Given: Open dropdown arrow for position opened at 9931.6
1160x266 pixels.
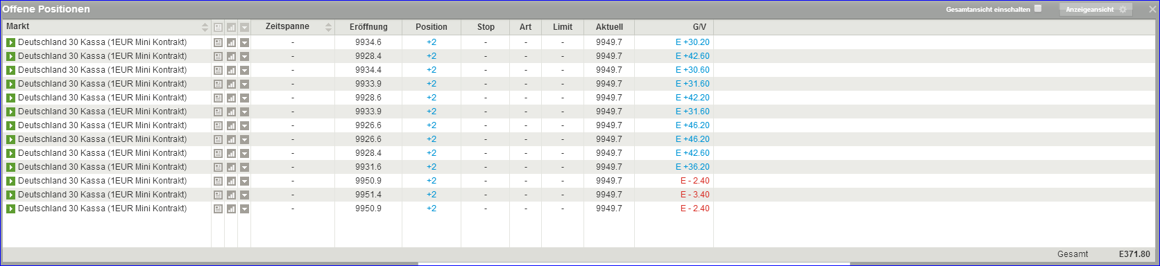Looking at the screenshot, I should pos(244,167).
